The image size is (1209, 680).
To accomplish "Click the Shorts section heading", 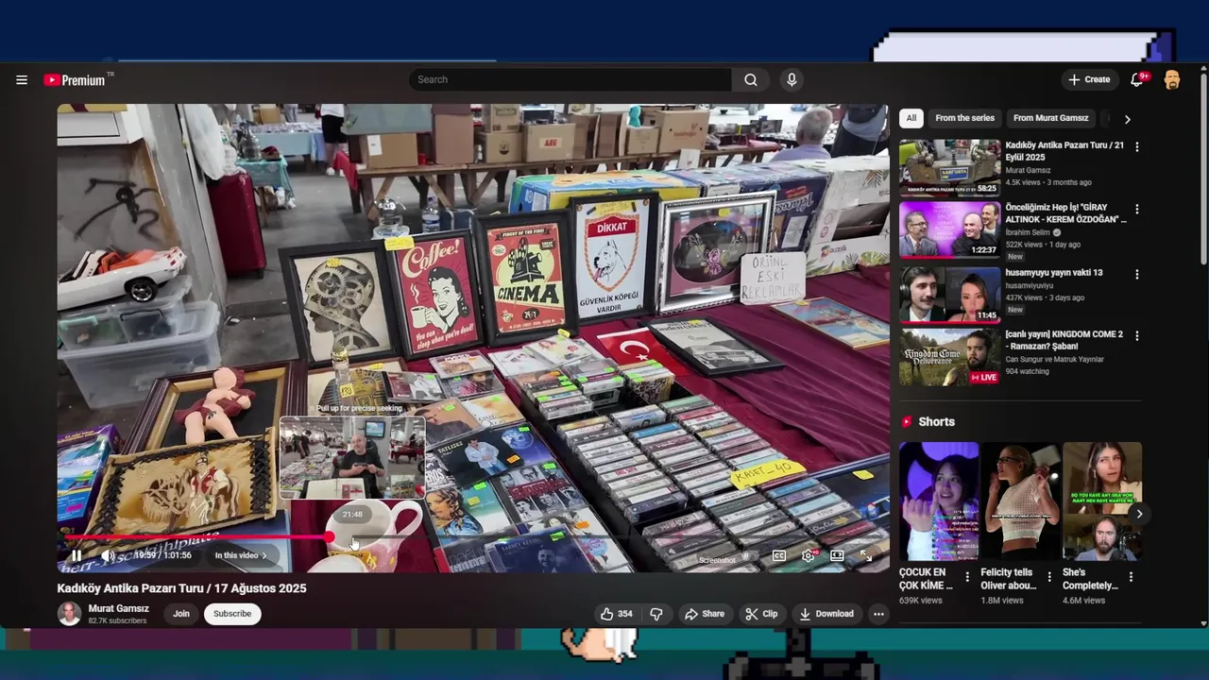I will (x=936, y=422).
